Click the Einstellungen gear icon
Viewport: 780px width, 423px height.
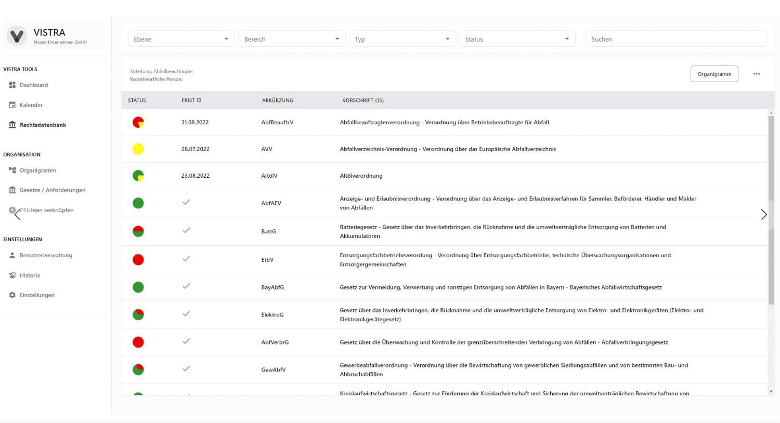[12, 295]
